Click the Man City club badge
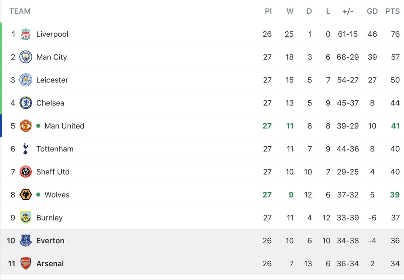Viewport: 404px width, 280px height. pyautogui.click(x=26, y=57)
